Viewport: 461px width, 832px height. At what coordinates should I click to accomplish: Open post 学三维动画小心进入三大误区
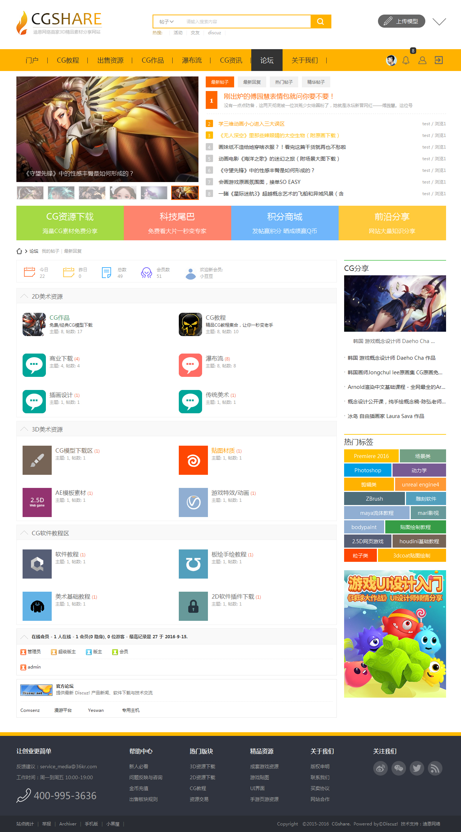point(252,124)
